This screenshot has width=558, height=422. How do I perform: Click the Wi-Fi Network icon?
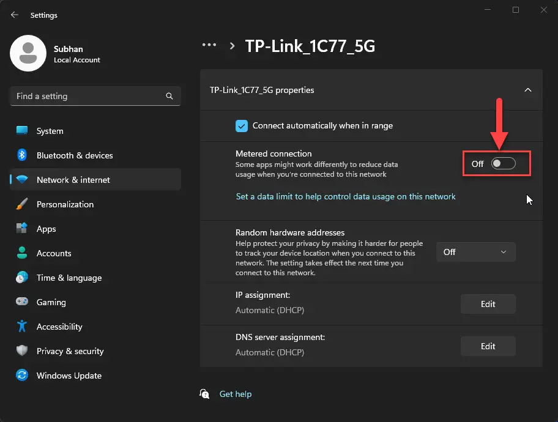(22, 179)
